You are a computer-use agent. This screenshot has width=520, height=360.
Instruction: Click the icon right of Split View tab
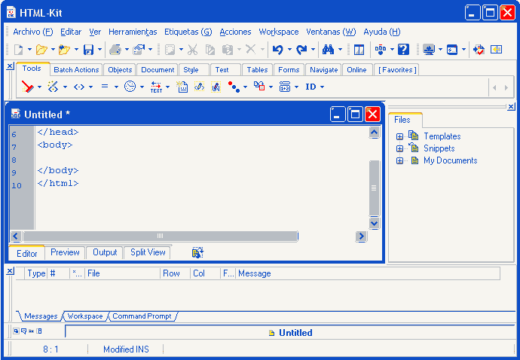pyautogui.click(x=197, y=252)
